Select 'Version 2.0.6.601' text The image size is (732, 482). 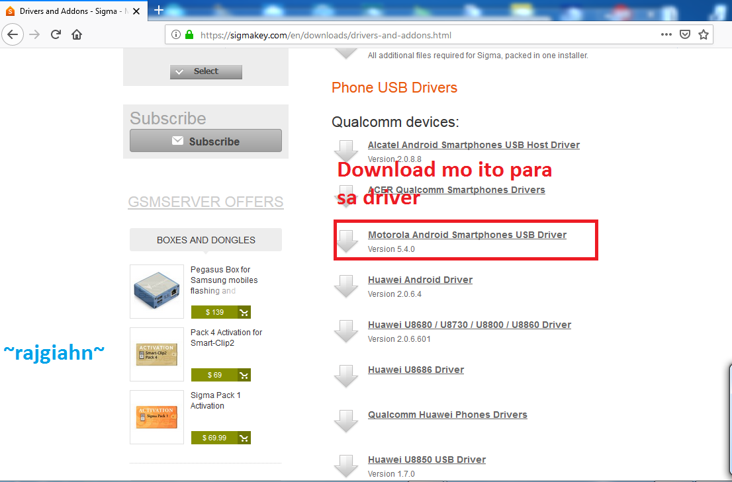399,339
